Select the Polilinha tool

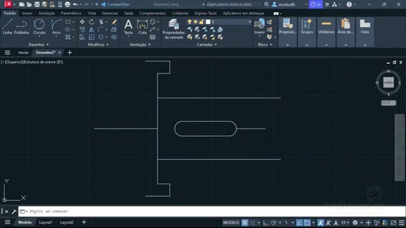click(x=22, y=27)
